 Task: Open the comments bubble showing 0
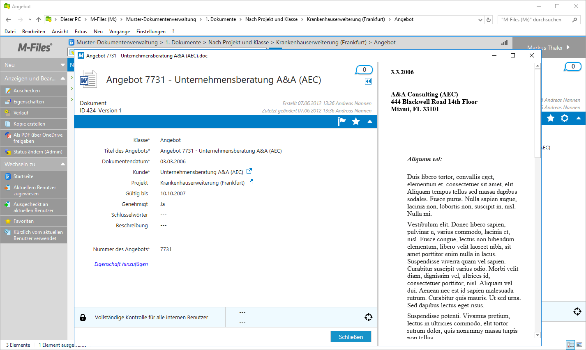tap(364, 70)
